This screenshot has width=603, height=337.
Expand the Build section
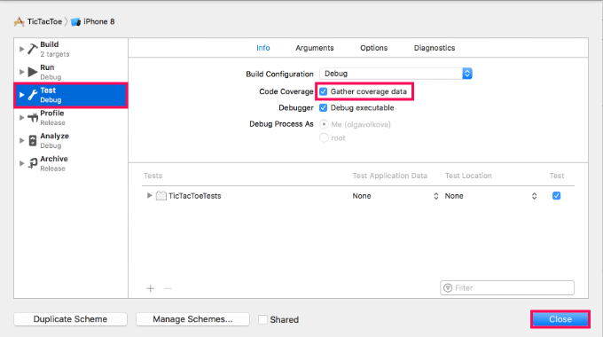point(21,49)
